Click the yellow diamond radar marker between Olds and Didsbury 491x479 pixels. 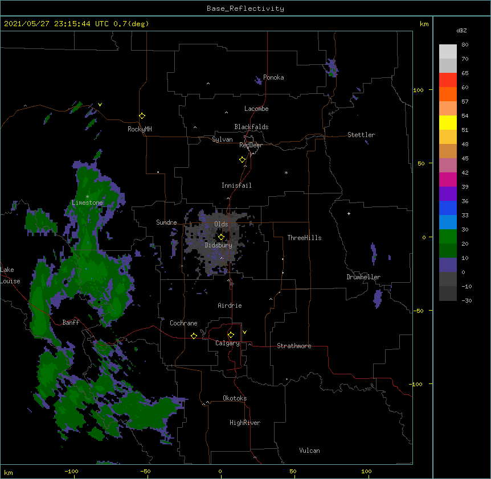click(221, 237)
